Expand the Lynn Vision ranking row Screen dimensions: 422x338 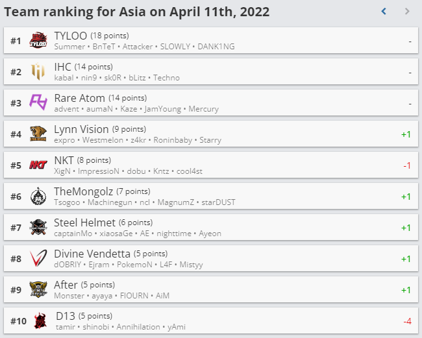point(211,134)
